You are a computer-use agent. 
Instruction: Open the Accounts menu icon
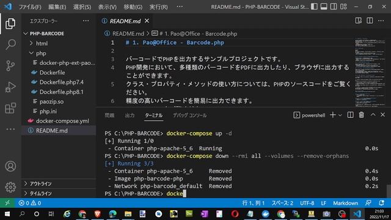(x=10, y=166)
